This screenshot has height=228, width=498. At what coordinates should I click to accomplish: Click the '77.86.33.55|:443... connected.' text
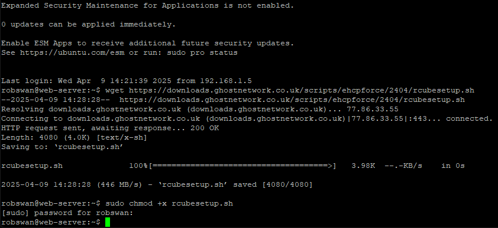click(421, 118)
